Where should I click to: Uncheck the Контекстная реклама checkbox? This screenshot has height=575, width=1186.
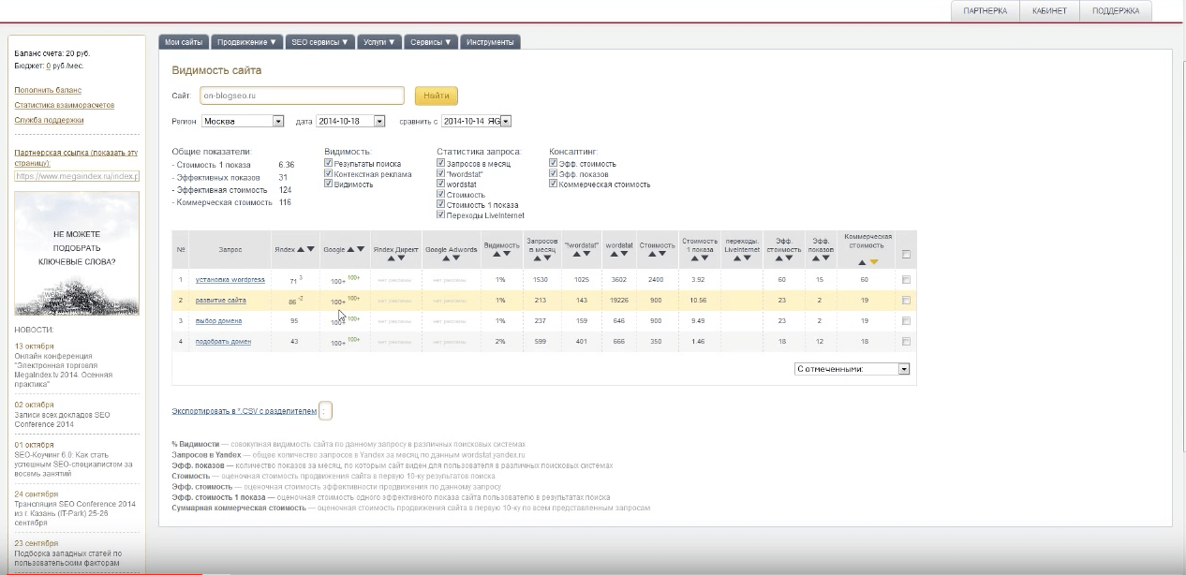click(x=329, y=174)
